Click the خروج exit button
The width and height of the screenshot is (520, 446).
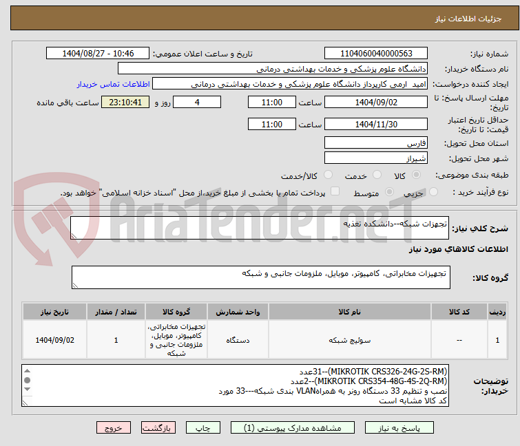114,427
